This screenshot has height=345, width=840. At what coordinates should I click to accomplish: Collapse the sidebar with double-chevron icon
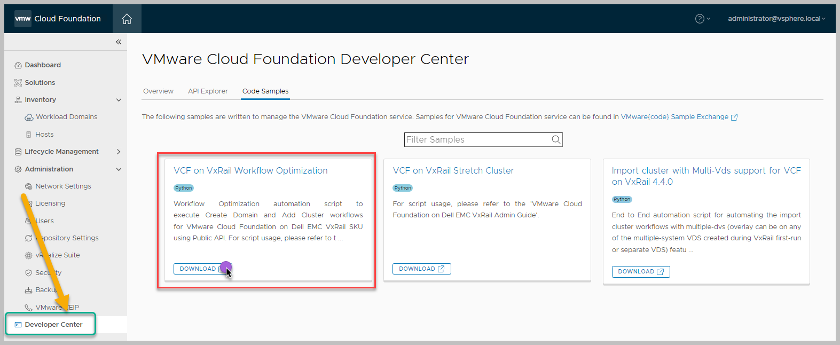119,42
